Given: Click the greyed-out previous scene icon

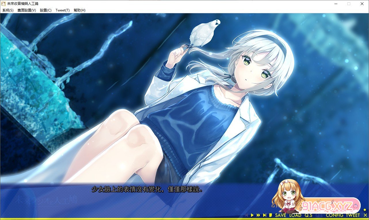Looking at the screenshot, I should coord(246,215).
